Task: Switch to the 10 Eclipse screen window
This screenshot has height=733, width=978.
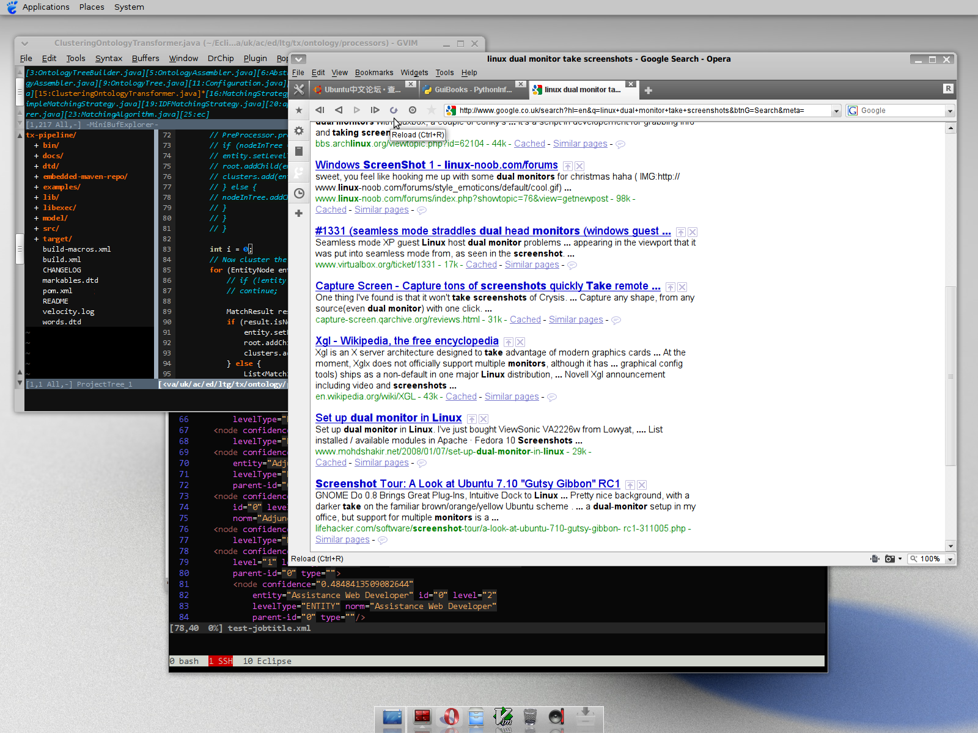Action: [267, 661]
